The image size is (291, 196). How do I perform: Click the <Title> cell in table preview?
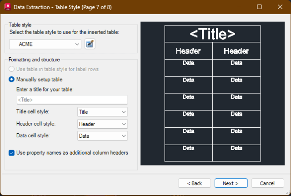212,34
